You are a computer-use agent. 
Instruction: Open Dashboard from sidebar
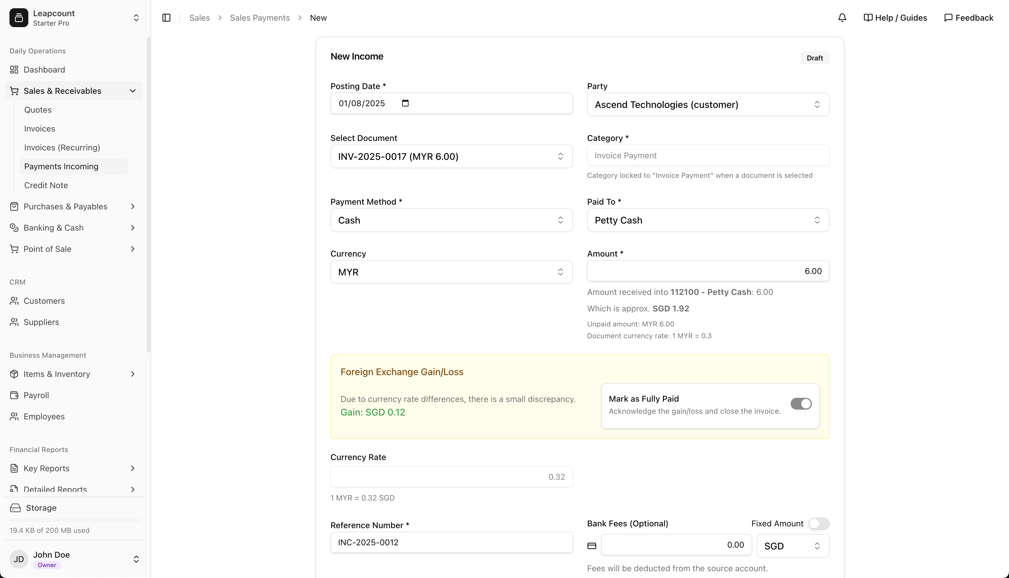73,70
